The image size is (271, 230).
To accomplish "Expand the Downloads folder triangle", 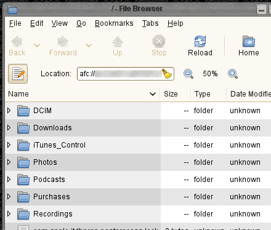I will coord(9,128).
